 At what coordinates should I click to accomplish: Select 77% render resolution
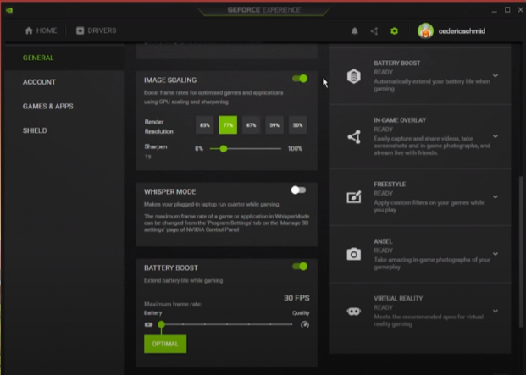coord(228,125)
